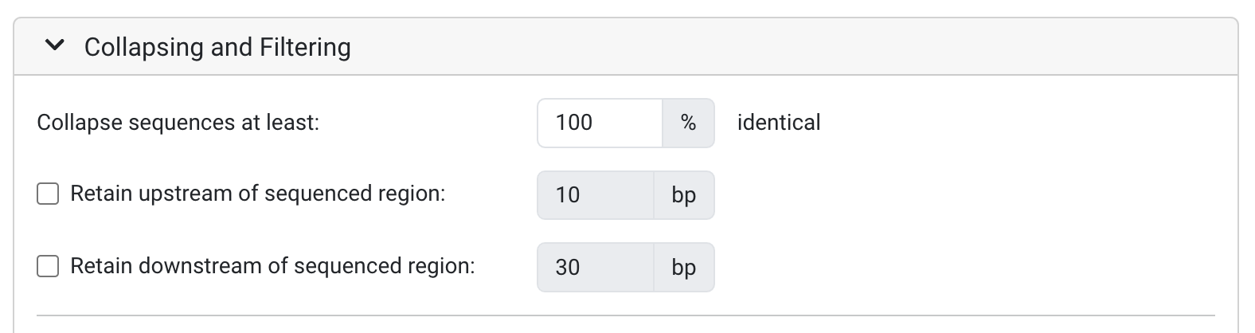Screen dimensions: 1255x333
Task: Click the Retain downstream of sequenced region label
Action: (272, 266)
